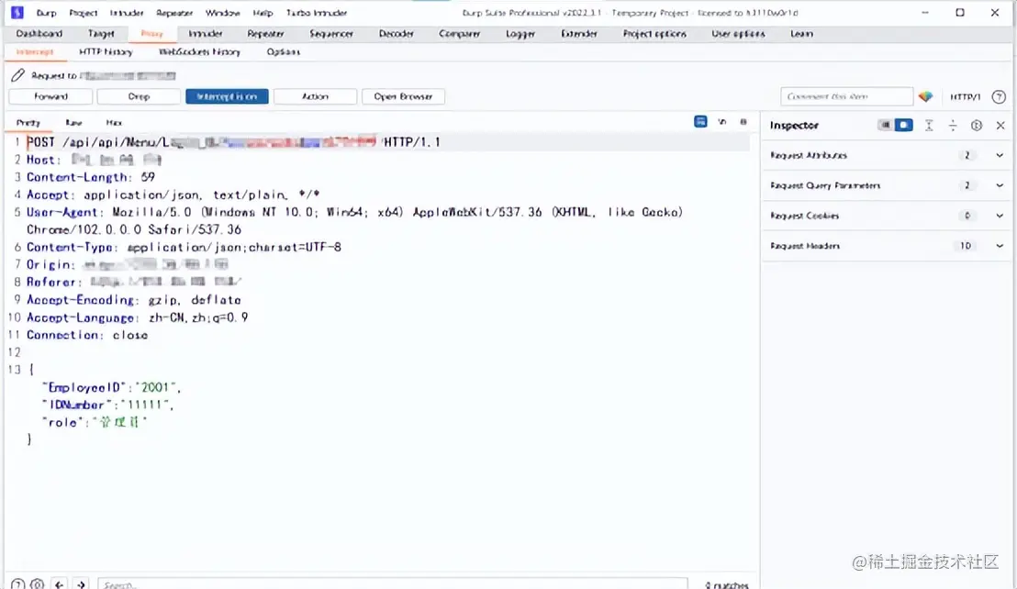Click the HTTP/1 protocol label

pyautogui.click(x=965, y=97)
